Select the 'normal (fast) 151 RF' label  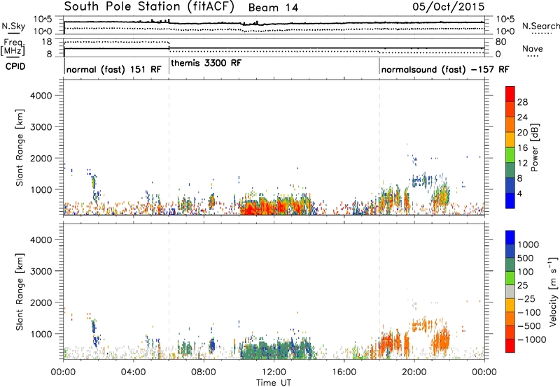(113, 69)
